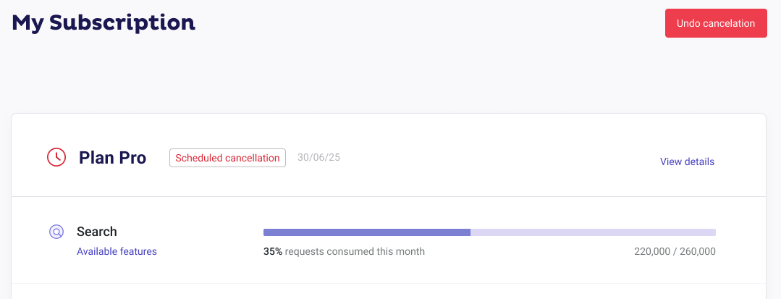Image resolution: width=781 pixels, height=299 pixels.
Task: Click the 30/06/25 cancellation date
Action: [318, 158]
